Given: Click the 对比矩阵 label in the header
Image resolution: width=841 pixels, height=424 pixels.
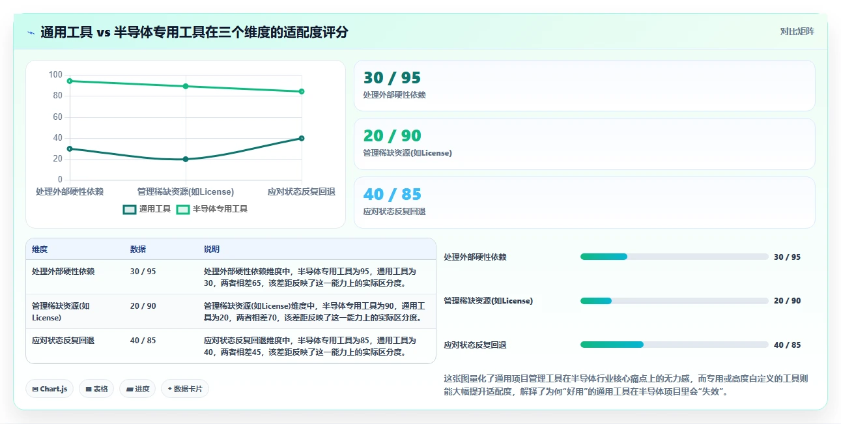Looking at the screenshot, I should [x=797, y=31].
